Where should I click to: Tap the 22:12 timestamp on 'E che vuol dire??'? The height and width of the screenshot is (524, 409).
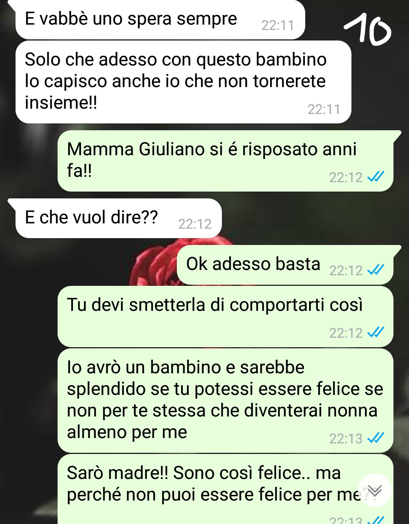(x=195, y=224)
